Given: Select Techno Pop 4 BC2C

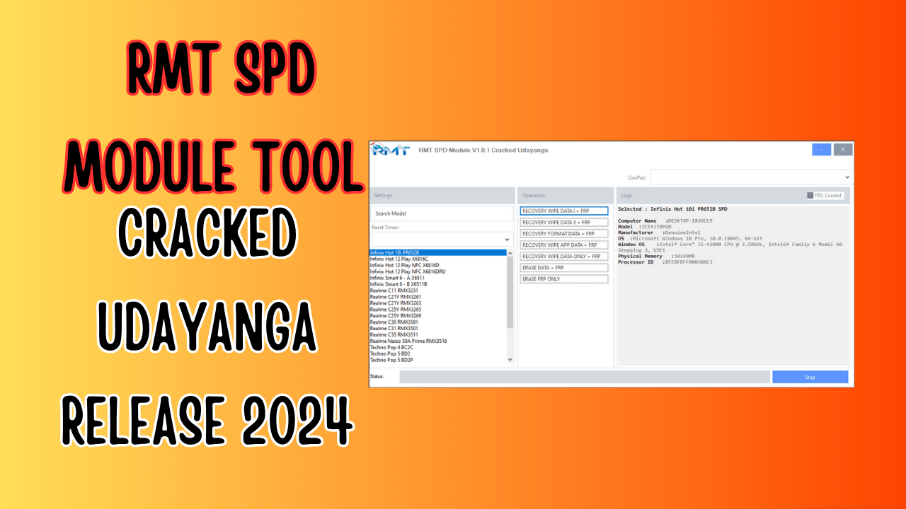Looking at the screenshot, I should coord(438,348).
